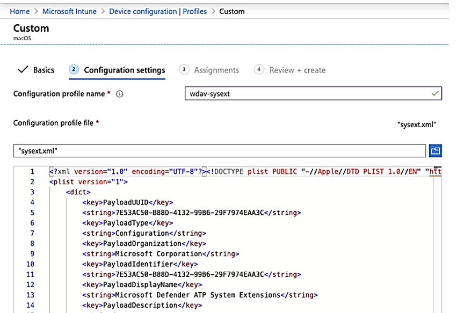Open the Basics wizard tab

tap(43, 70)
